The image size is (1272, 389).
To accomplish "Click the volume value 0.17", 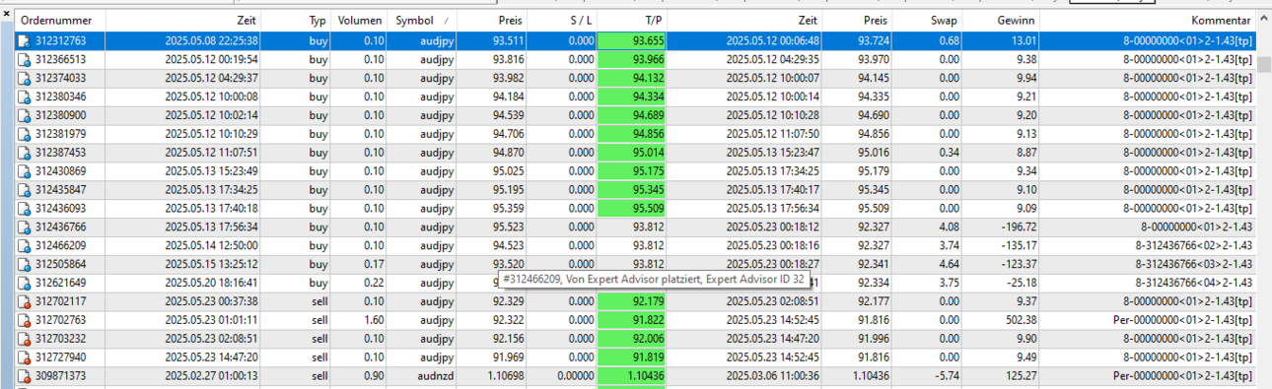I will [x=374, y=265].
